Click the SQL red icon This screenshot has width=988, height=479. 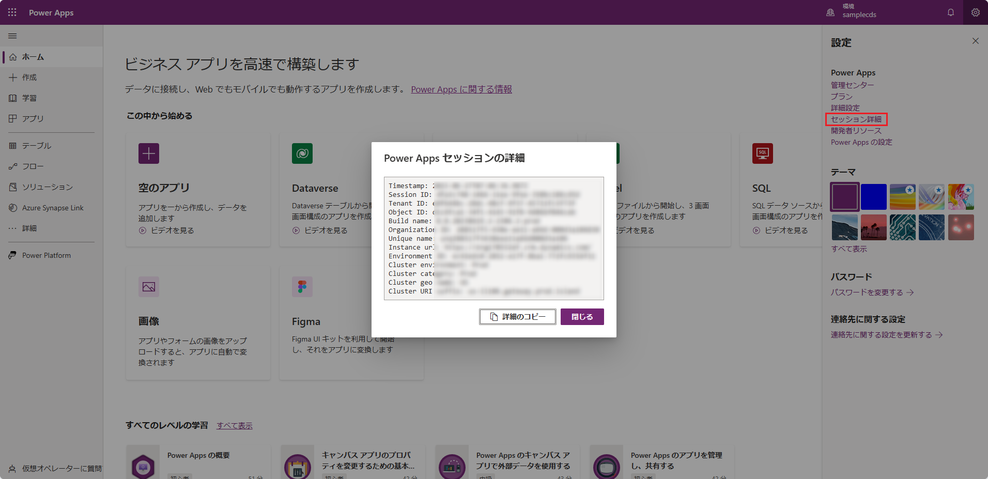762,153
